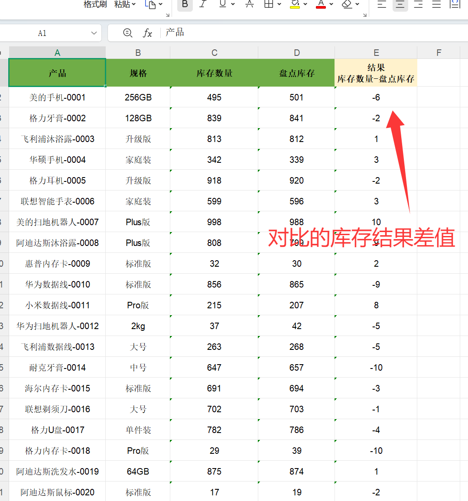Open clear options dropdown arrow
Viewport: 468px width, 501px height.
357,4
